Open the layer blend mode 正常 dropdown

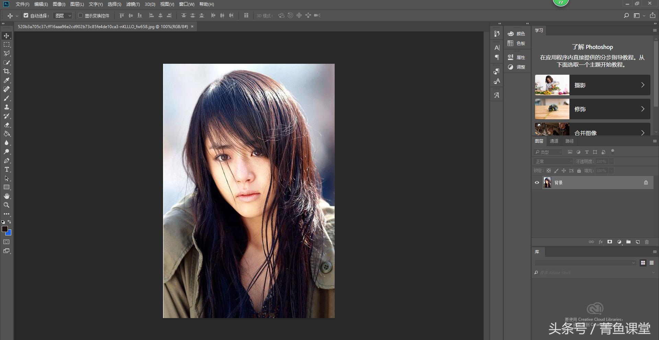(554, 161)
